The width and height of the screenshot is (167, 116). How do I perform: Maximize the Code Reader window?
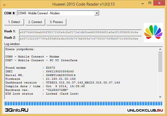pos(150,3)
